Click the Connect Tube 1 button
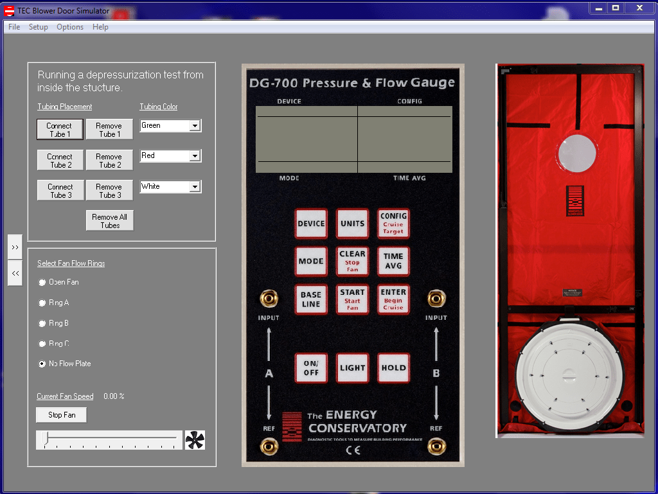This screenshot has width=658, height=494. click(60, 130)
